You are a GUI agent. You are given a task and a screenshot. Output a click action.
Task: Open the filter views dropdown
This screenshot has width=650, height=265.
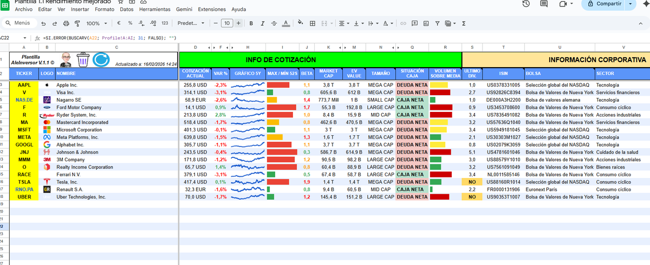click(451, 23)
